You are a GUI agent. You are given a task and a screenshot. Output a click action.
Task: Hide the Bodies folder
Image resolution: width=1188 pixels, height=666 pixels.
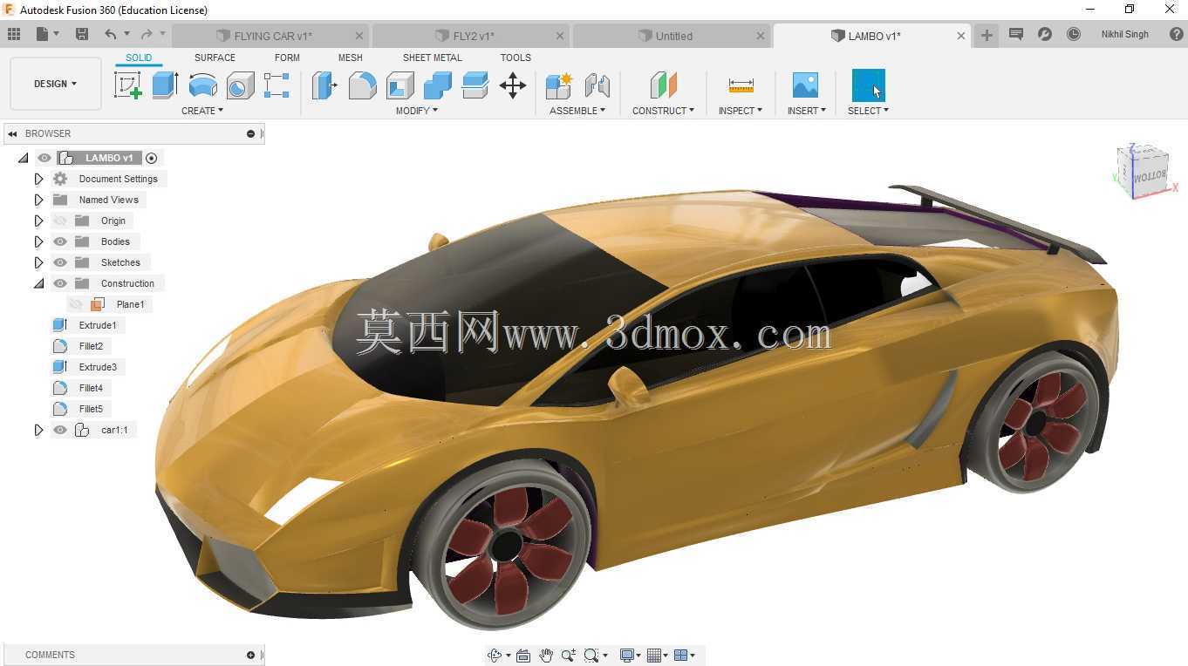coord(60,241)
